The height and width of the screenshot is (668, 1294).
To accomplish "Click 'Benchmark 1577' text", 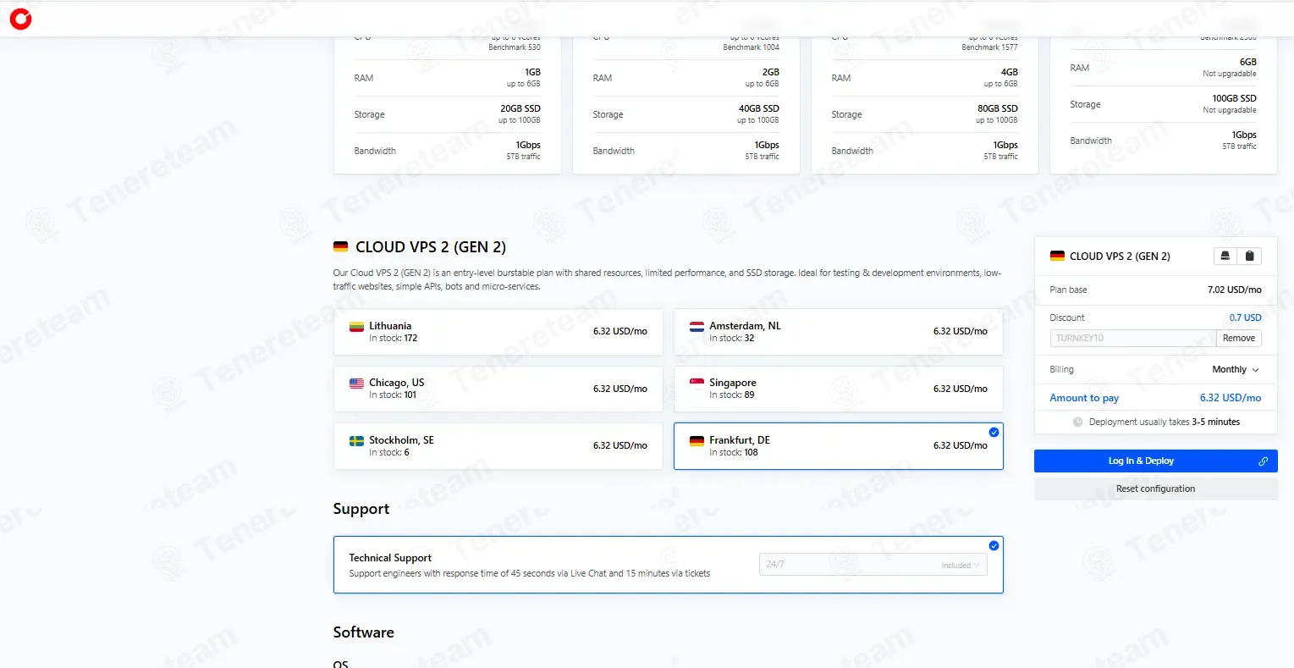I will click(x=989, y=47).
